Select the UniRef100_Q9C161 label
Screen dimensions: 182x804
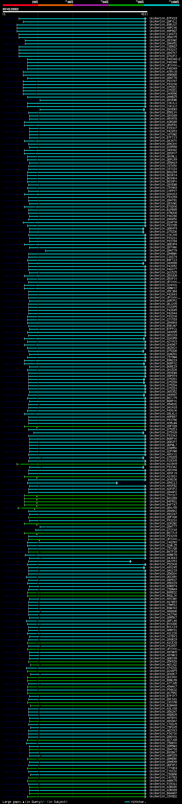(x=163, y=699)
